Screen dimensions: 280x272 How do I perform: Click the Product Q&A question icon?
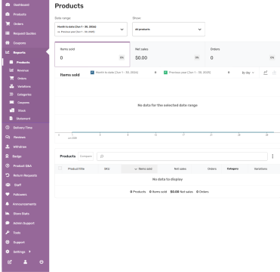8,165
